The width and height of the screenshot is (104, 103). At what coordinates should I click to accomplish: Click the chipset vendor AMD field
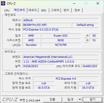[x=31, y=36]
